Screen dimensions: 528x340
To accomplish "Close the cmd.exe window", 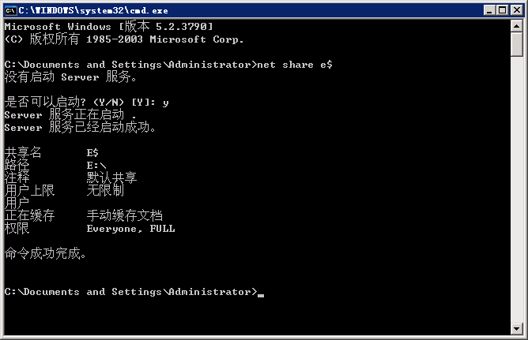I will [517, 10].
